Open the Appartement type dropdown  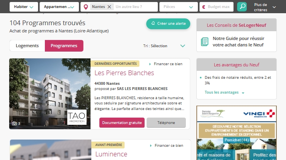(59, 7)
